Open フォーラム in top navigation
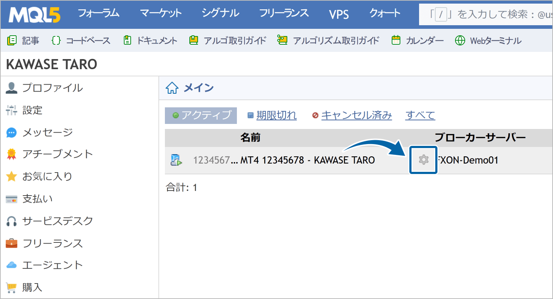 coord(99,13)
